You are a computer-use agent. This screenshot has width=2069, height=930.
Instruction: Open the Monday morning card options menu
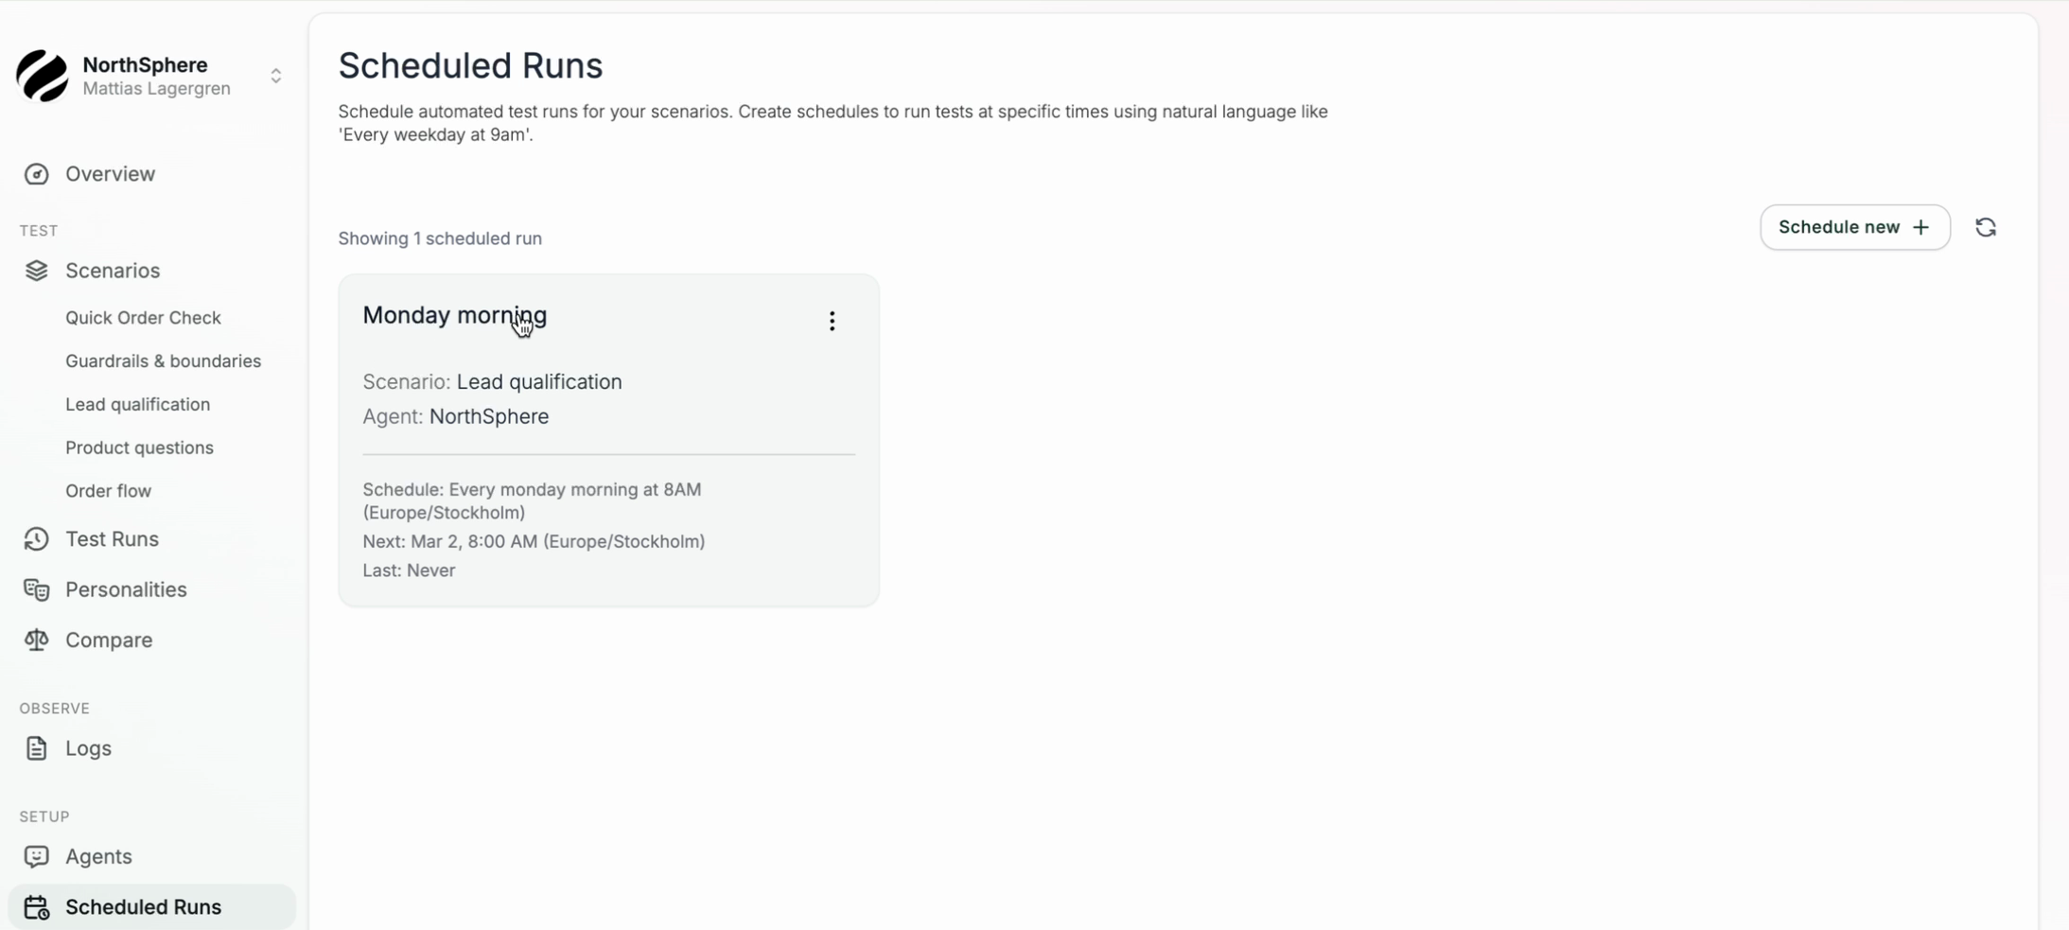click(832, 322)
